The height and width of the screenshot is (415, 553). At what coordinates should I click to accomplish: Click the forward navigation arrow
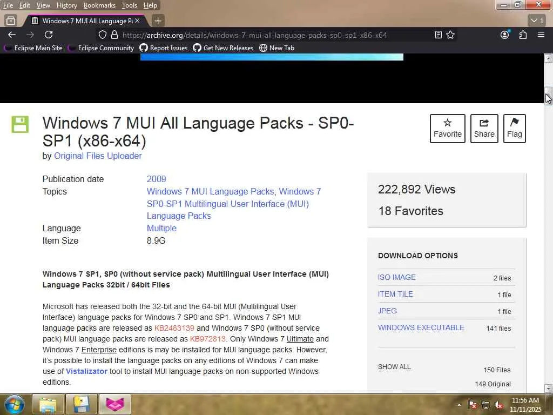click(x=30, y=35)
